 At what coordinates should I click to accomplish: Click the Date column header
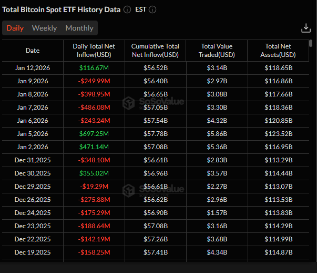33,51
